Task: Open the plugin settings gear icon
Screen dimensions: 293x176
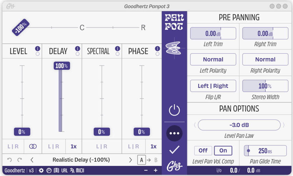Action: (41, 171)
